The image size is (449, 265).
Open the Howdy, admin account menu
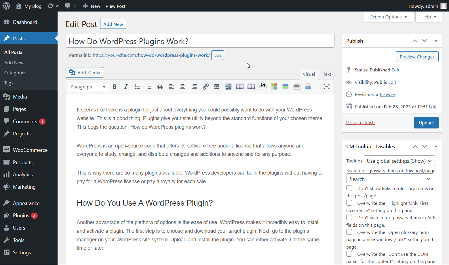tap(427, 6)
